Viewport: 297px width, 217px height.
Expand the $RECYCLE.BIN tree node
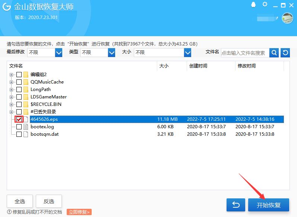click(x=11, y=104)
